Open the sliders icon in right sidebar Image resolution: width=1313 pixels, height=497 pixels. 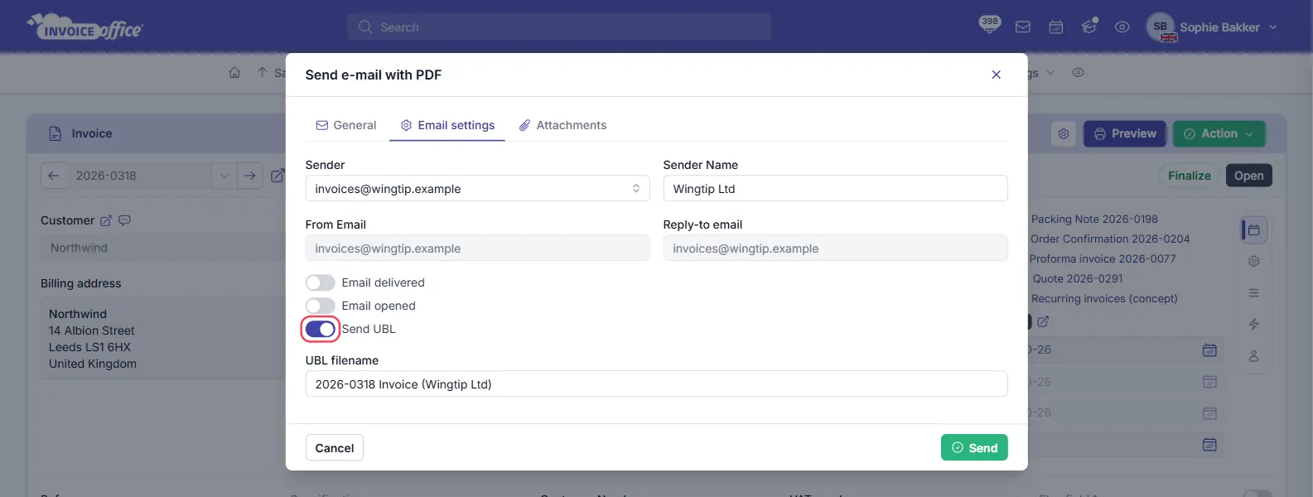tap(1254, 292)
